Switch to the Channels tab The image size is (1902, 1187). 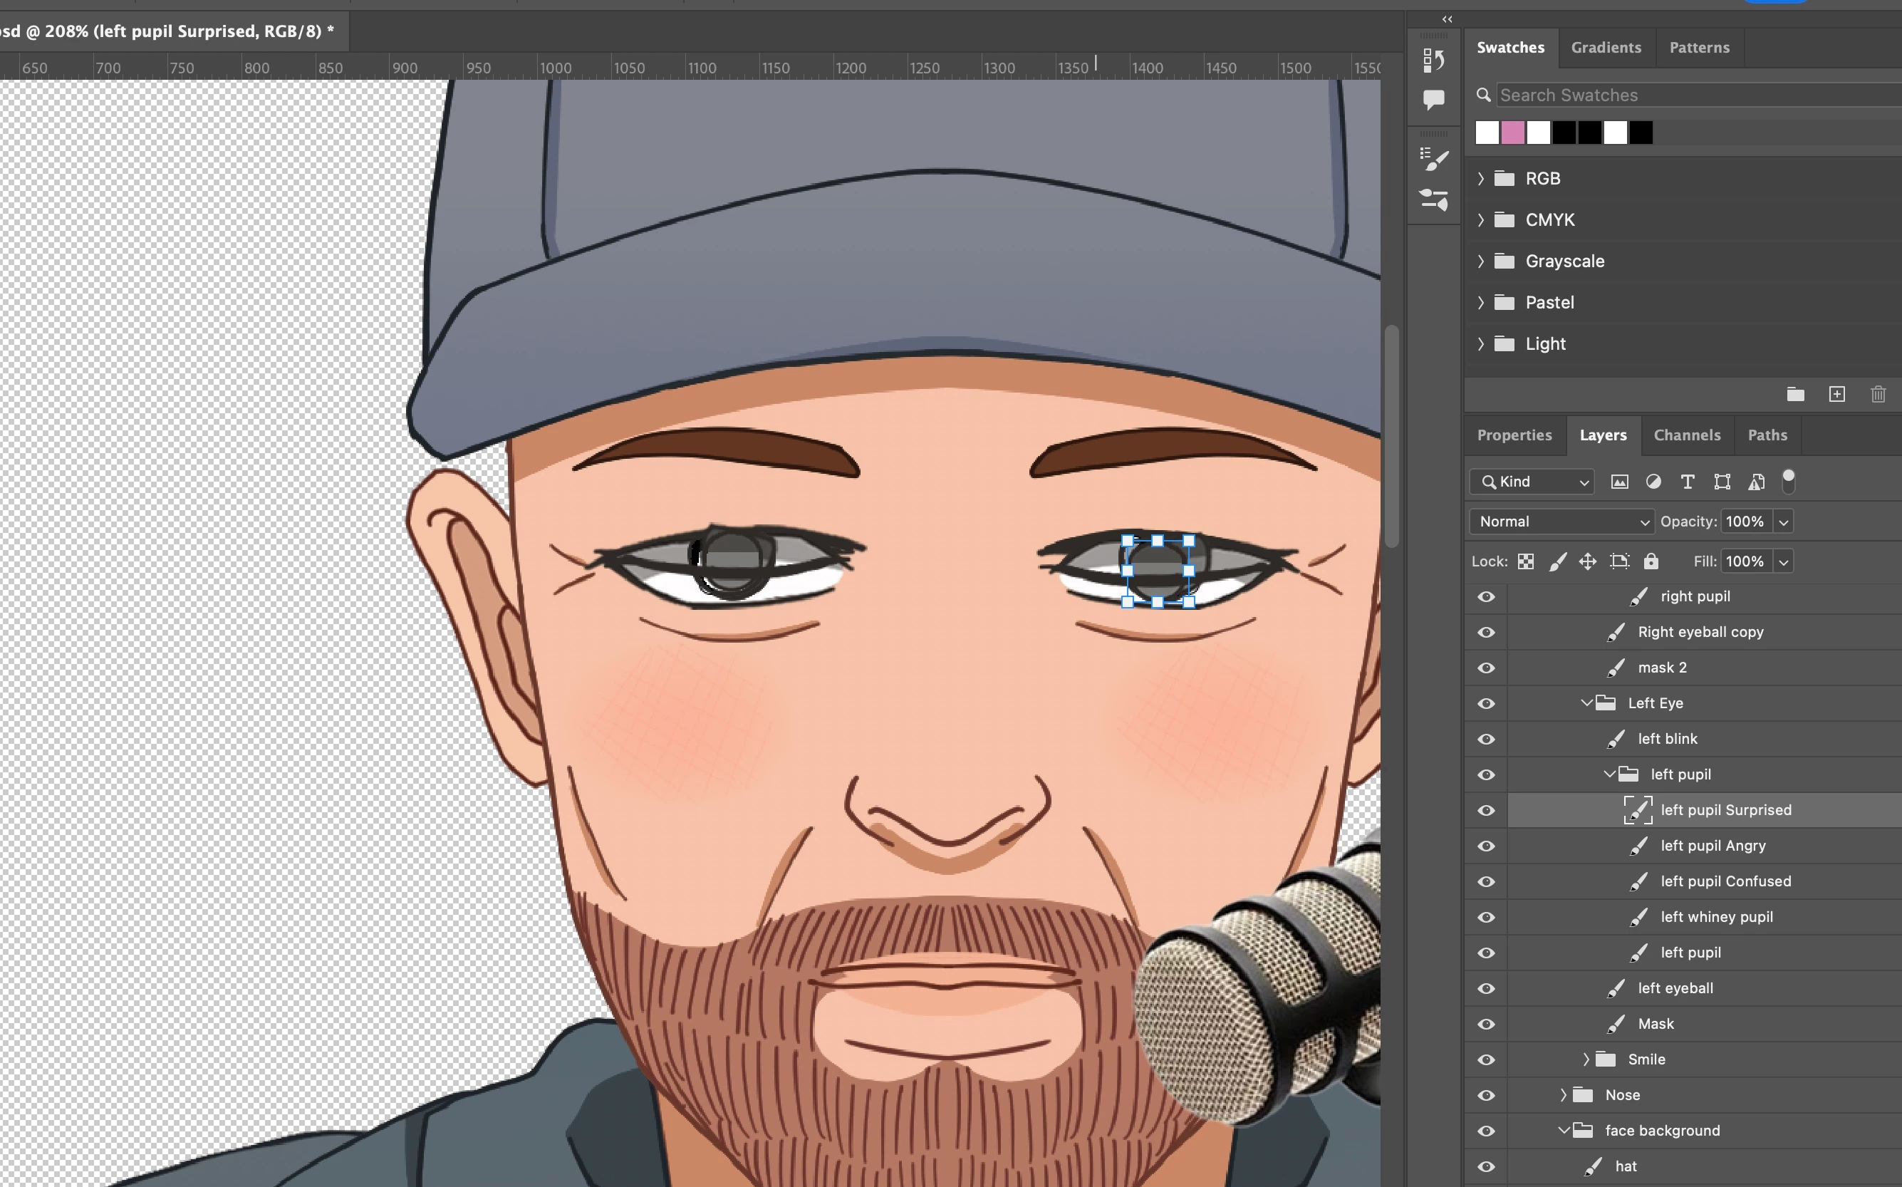pyautogui.click(x=1686, y=435)
